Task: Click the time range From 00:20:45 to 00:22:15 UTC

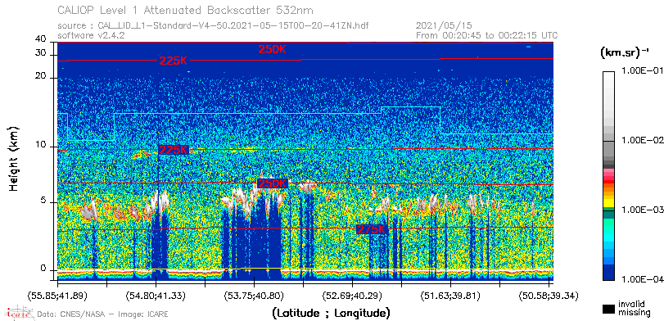Action: [x=487, y=35]
